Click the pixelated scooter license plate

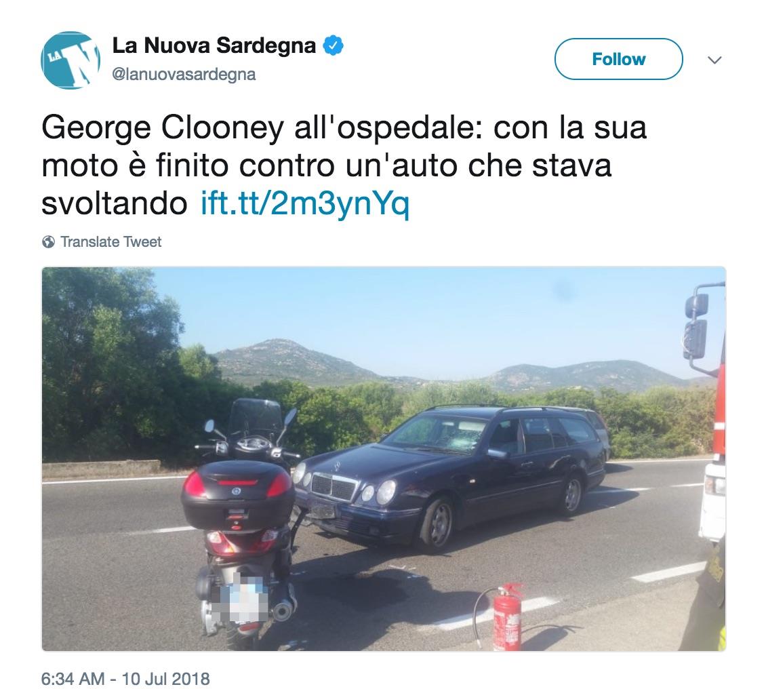point(241,597)
